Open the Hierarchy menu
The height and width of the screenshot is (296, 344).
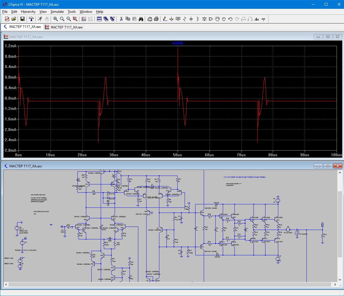(x=28, y=12)
